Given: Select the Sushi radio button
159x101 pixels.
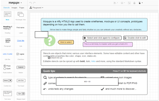Looking at the screenshot, I should coord(5,69).
